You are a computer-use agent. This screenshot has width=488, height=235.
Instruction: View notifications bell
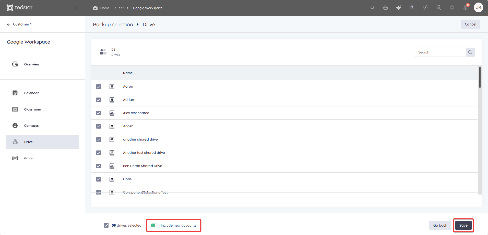(466, 7)
